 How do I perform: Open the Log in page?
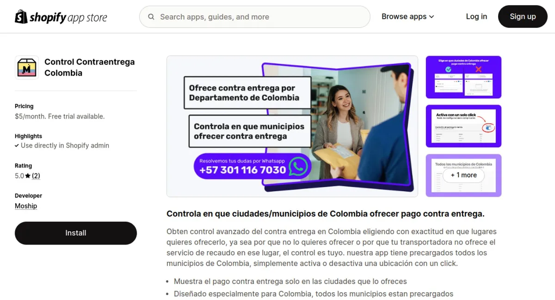pyautogui.click(x=476, y=17)
